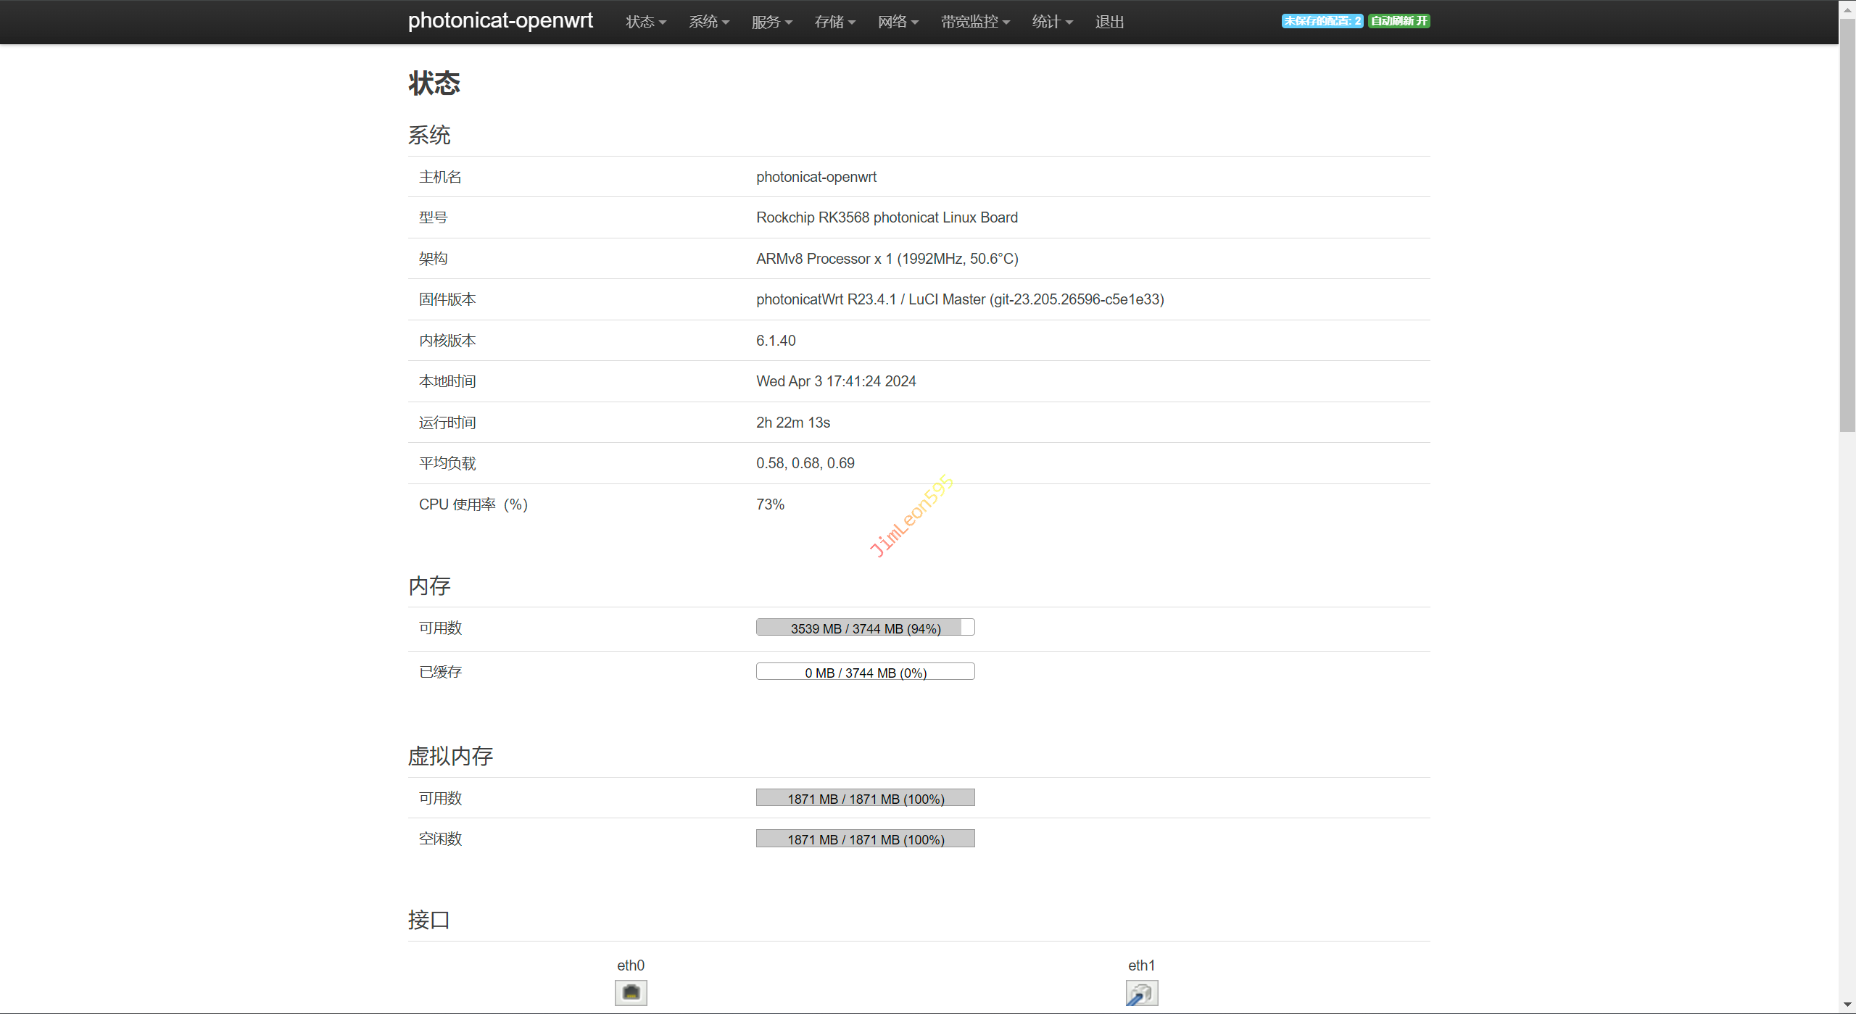
Task: Click the swap free (空闲数) progress bar
Action: [865, 839]
